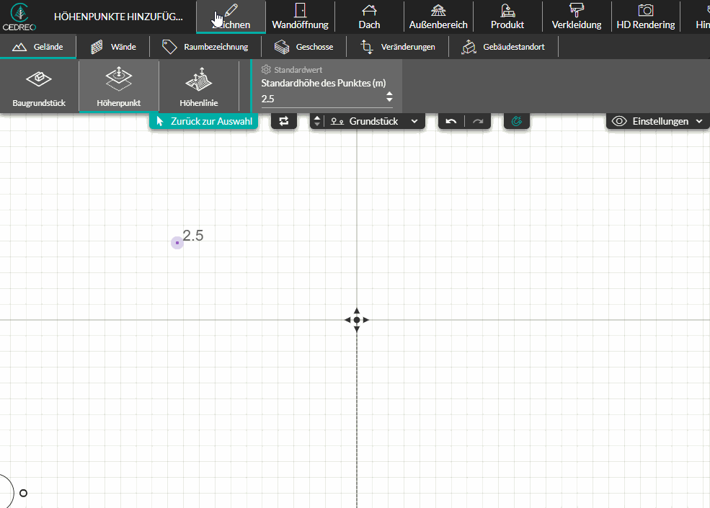This screenshot has height=508, width=710.
Task: Increase Standardhöhe value with stepper arrows
Action: point(389,94)
